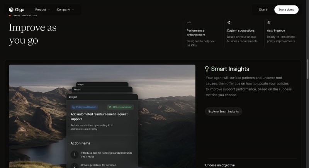Click the 'Improve as you go' heading
Screen dimensions: 309x168
33,34
